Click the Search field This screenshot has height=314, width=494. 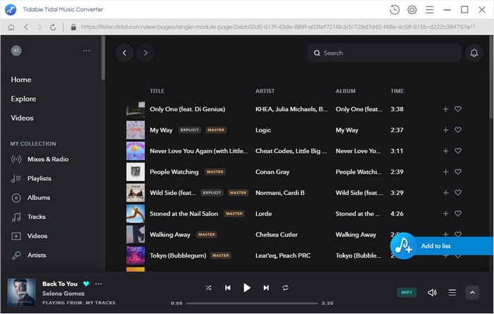(x=385, y=53)
